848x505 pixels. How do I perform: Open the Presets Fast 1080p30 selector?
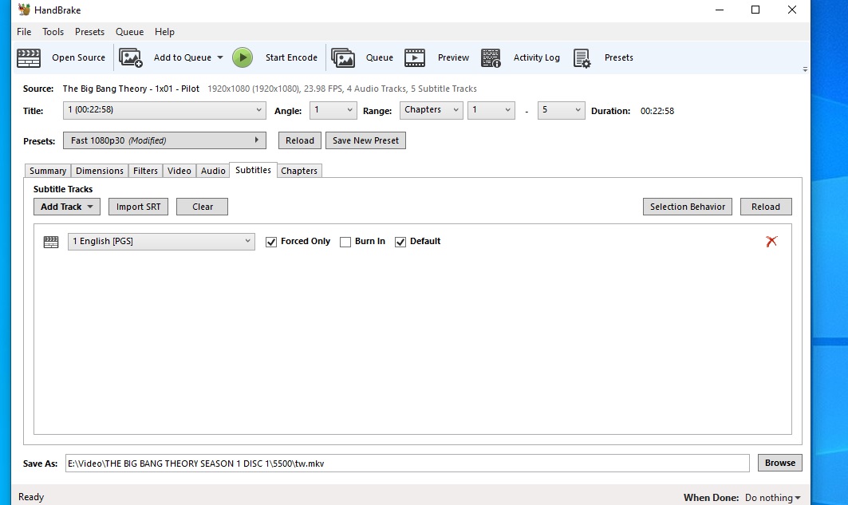(164, 140)
